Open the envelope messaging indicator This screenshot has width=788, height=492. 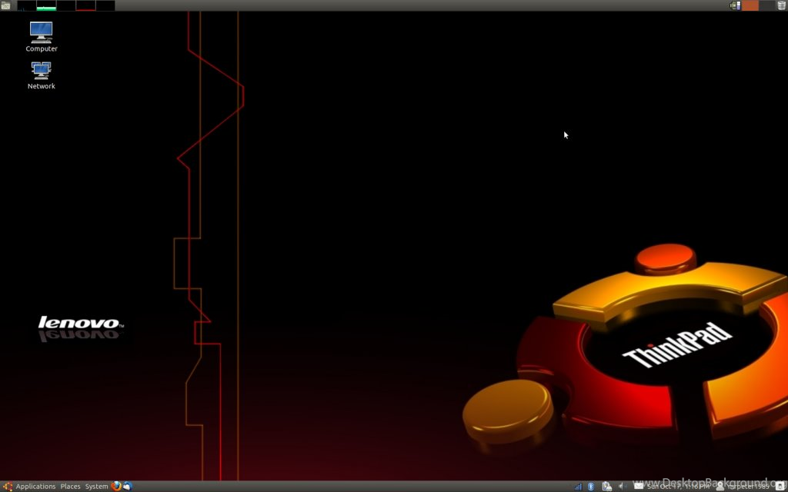tap(639, 486)
